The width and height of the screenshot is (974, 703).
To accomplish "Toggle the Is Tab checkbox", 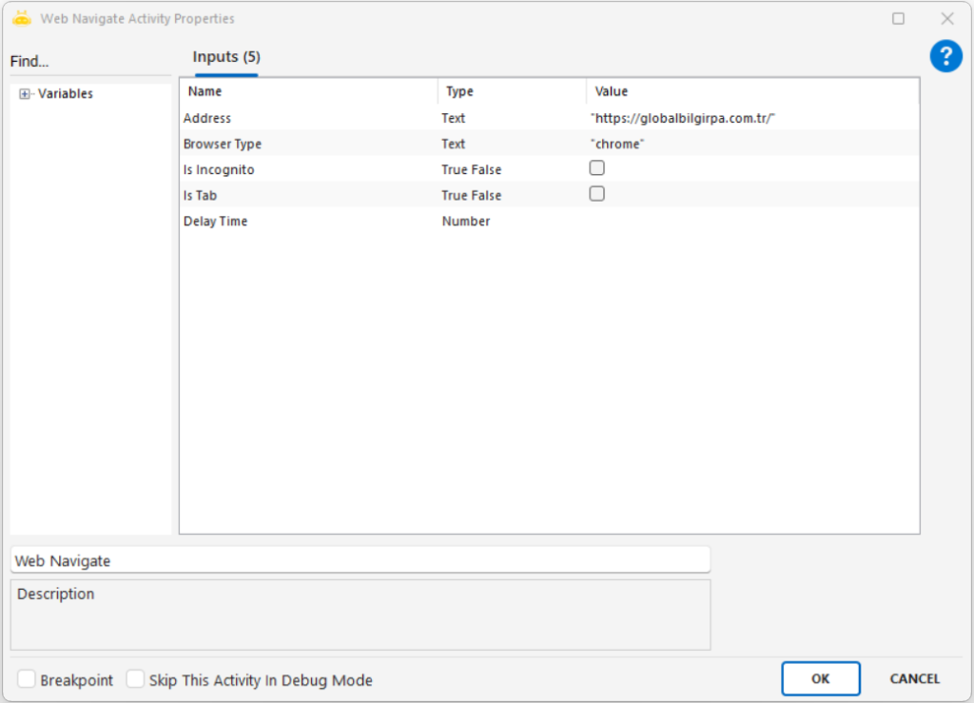I will click(x=597, y=194).
